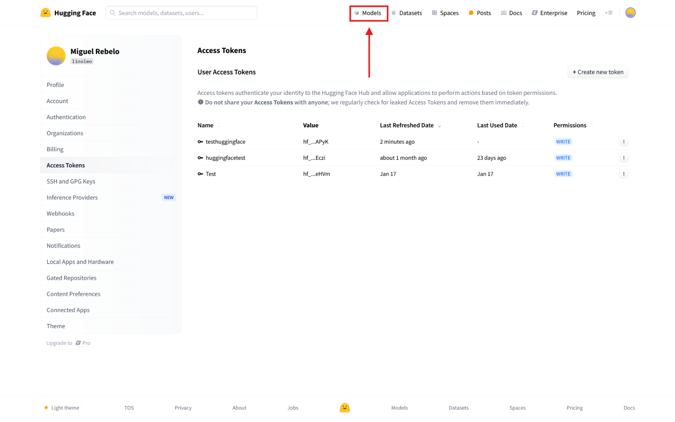
Task: Click Create new token button
Action: click(598, 72)
